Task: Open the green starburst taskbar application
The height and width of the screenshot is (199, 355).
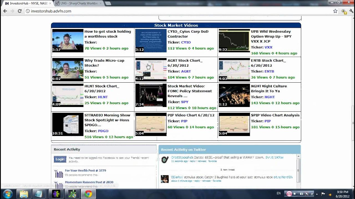Action: click(x=72, y=194)
